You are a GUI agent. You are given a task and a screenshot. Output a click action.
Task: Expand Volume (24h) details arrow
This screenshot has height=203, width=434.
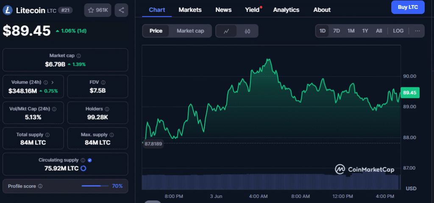click(53, 83)
